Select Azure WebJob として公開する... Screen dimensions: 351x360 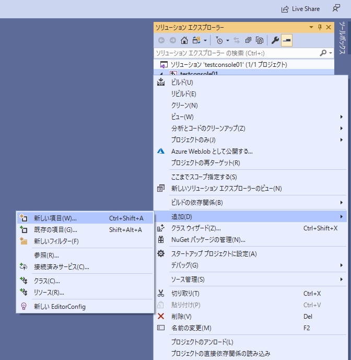(250, 152)
